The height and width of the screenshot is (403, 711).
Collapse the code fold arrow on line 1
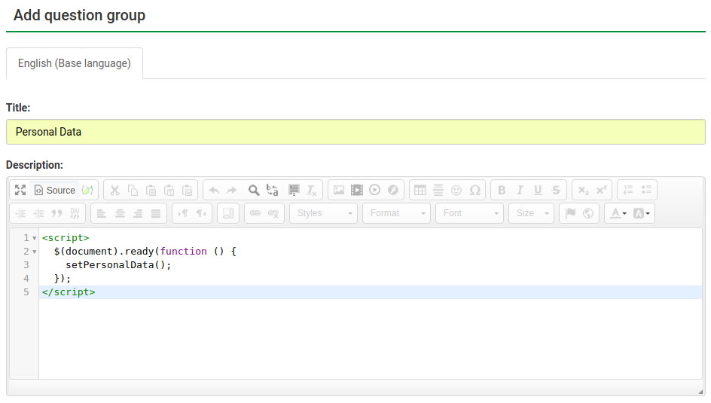pyautogui.click(x=35, y=238)
